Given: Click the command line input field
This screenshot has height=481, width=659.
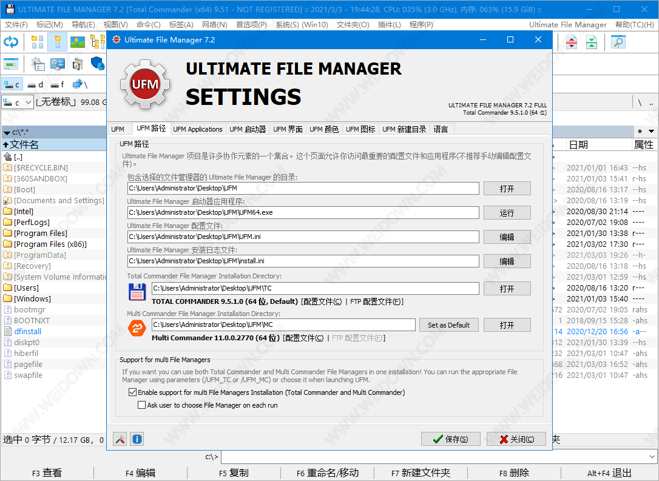Looking at the screenshot, I should 434,456.
